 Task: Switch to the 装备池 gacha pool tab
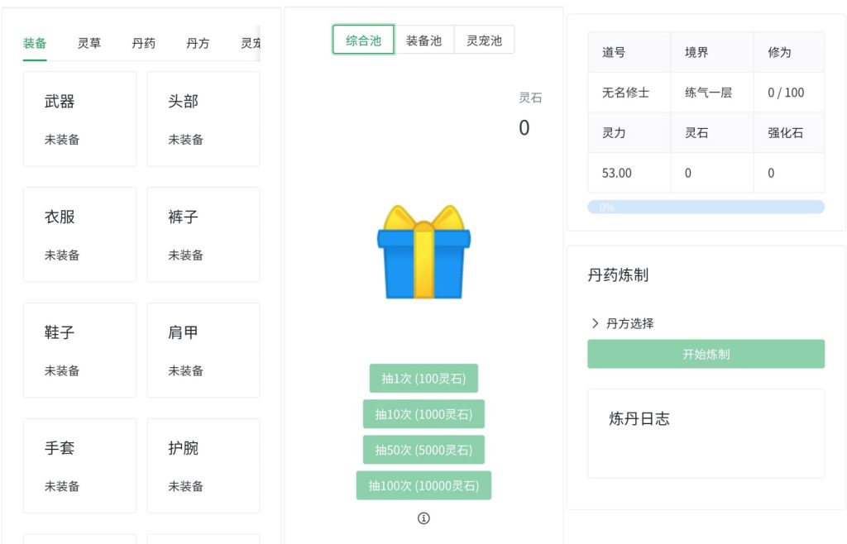coord(424,39)
